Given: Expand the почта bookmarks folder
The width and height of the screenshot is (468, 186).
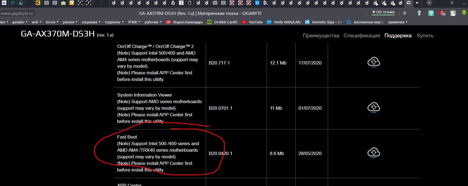Looking at the screenshot, I should (52, 22).
